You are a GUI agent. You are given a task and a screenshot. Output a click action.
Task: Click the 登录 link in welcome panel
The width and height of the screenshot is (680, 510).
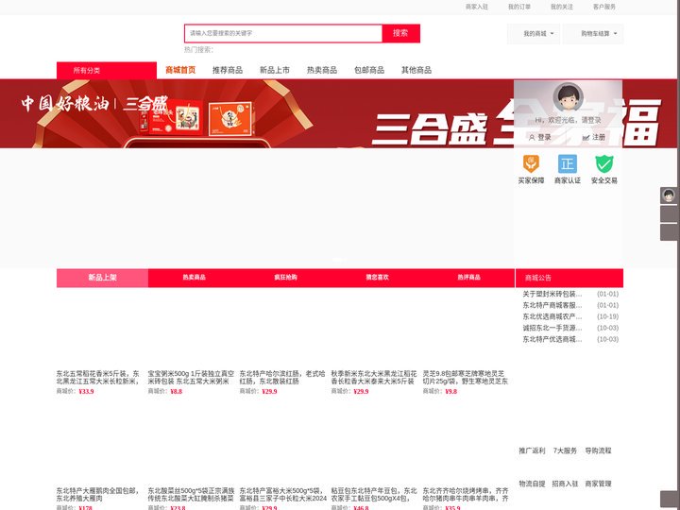[544, 138]
